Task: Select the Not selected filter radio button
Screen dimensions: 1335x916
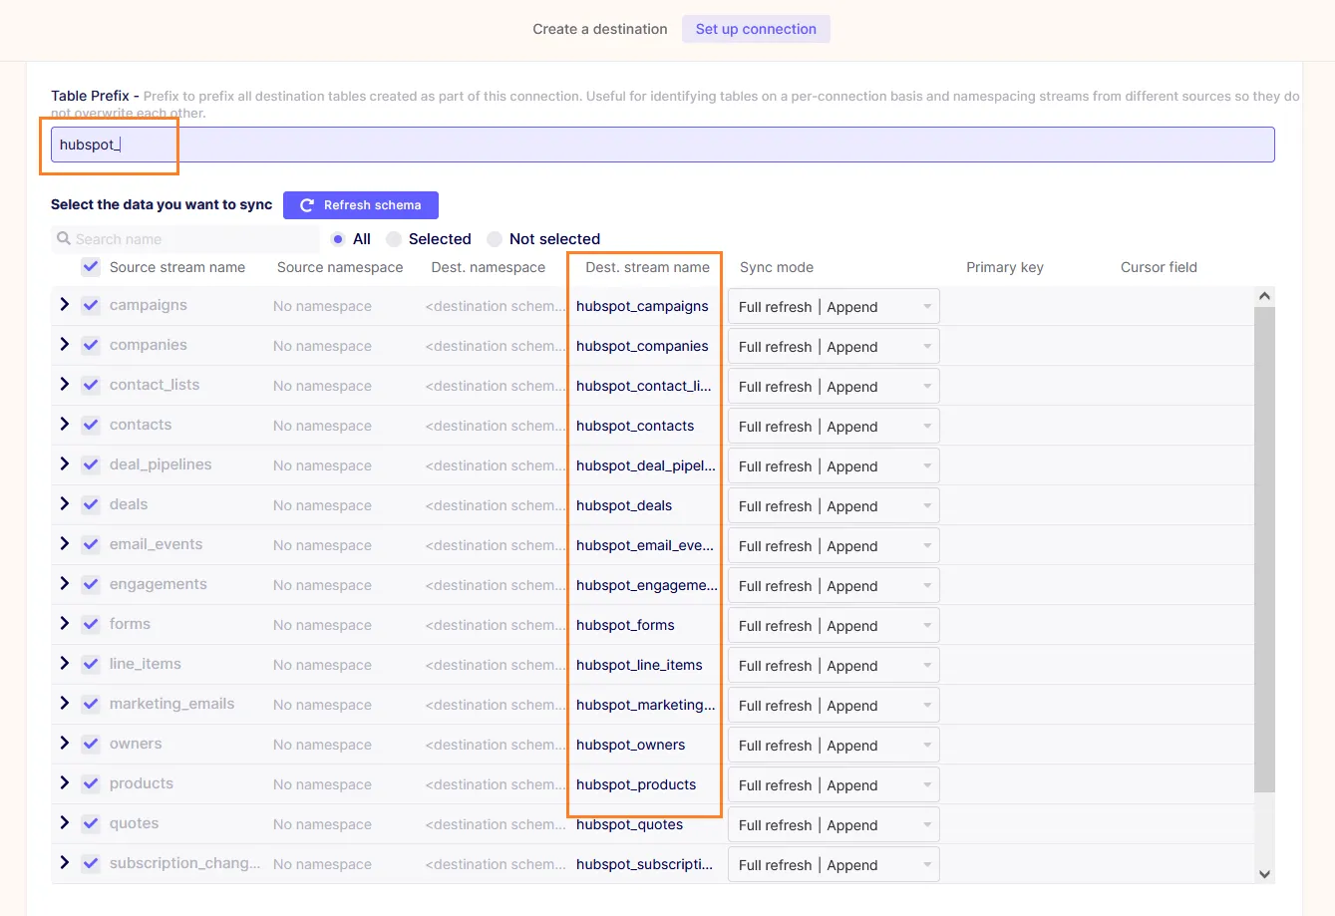Action: [495, 239]
